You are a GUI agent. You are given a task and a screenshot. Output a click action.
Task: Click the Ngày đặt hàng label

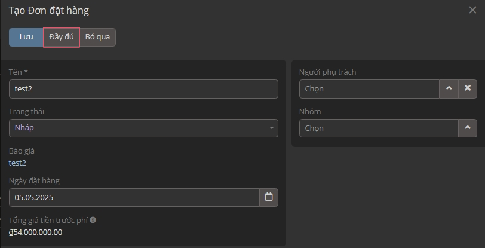point(34,180)
